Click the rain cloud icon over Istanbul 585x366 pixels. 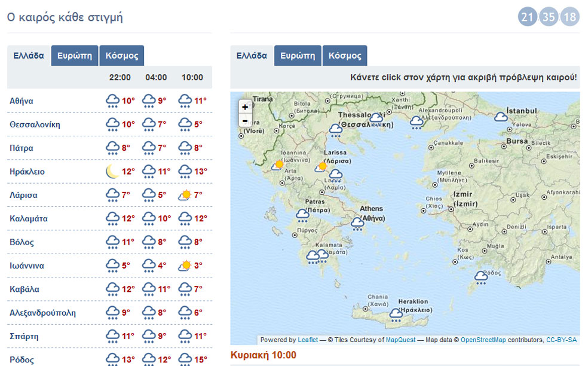click(501, 118)
